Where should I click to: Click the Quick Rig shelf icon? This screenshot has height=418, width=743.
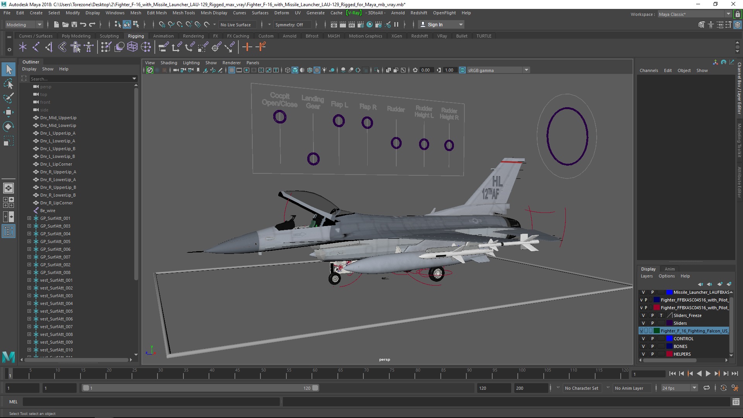pyautogui.click(x=75, y=47)
